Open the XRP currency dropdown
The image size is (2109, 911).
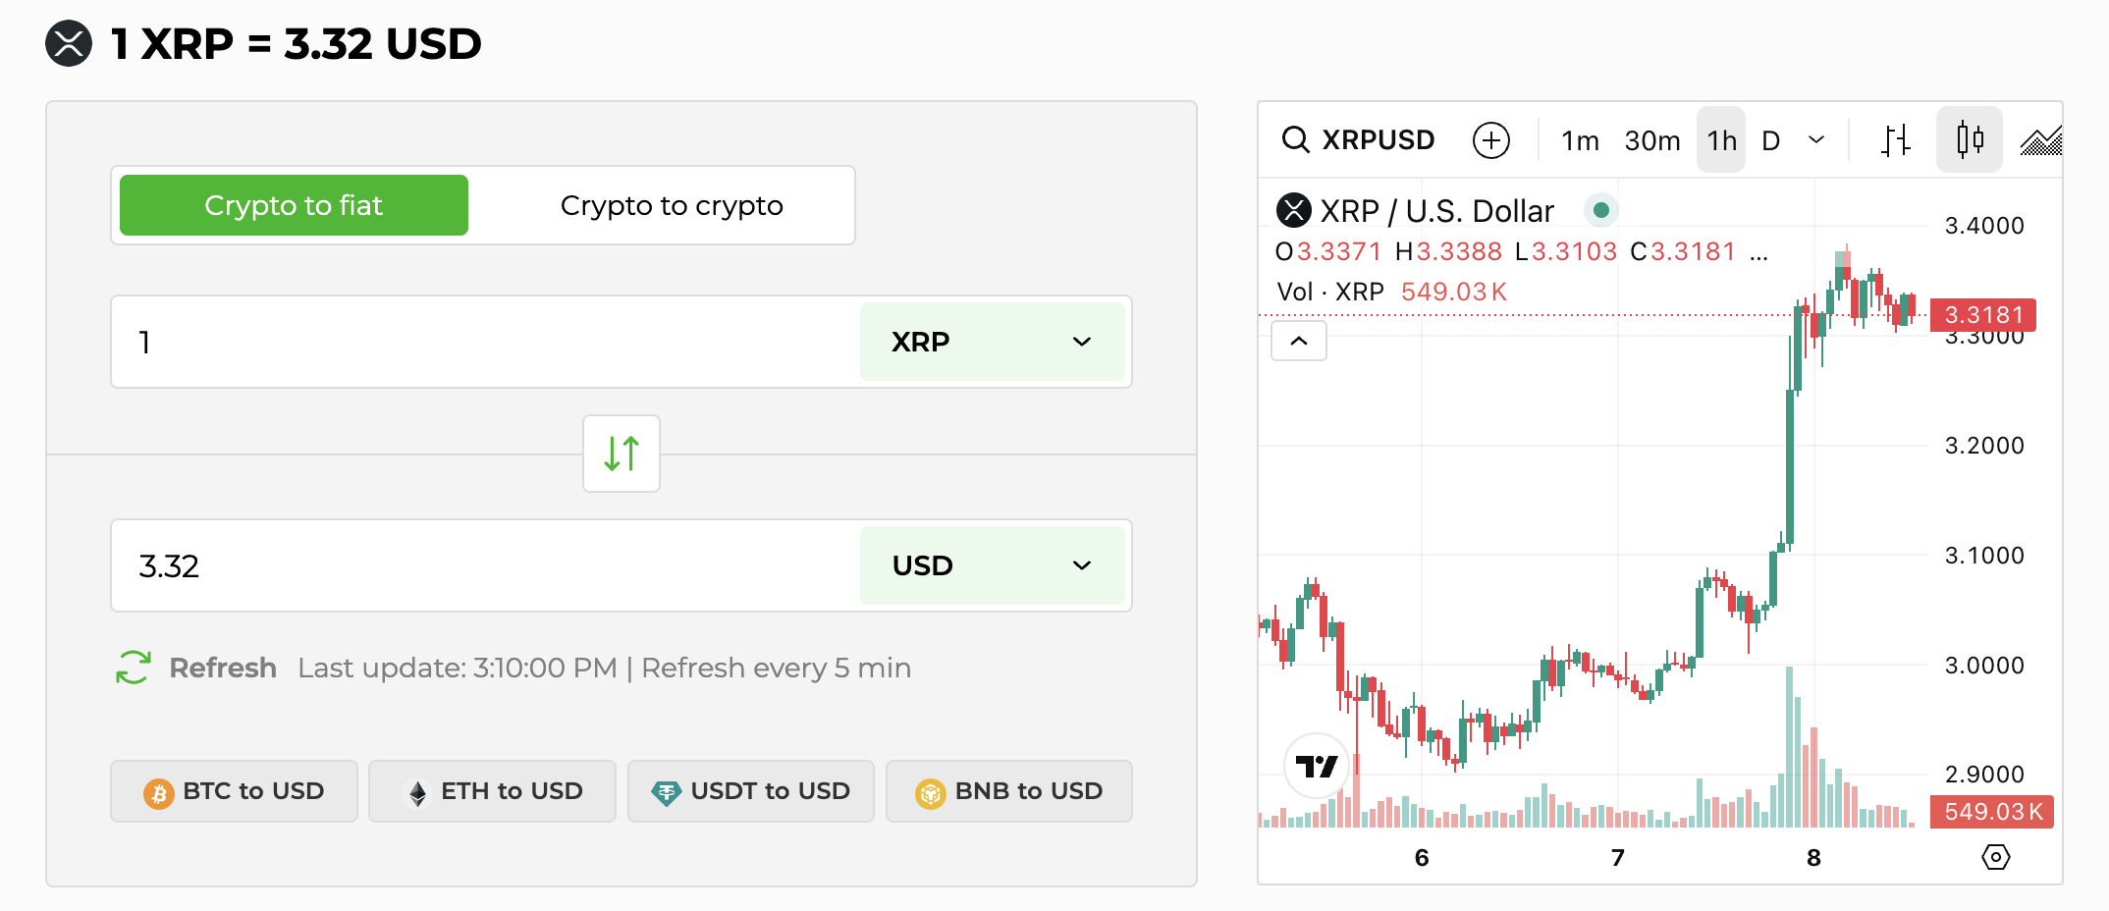pyautogui.click(x=993, y=342)
